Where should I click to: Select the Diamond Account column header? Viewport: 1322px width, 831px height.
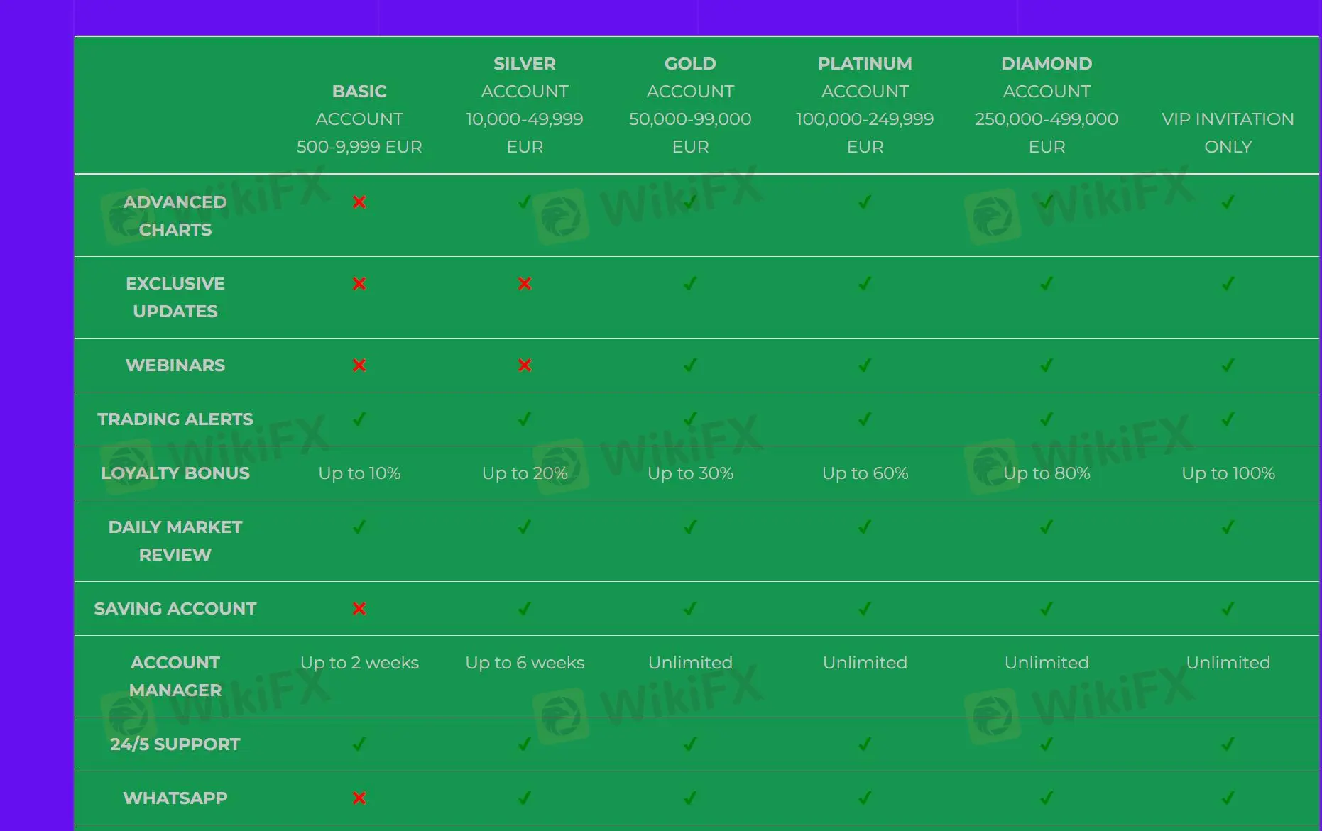(1047, 105)
